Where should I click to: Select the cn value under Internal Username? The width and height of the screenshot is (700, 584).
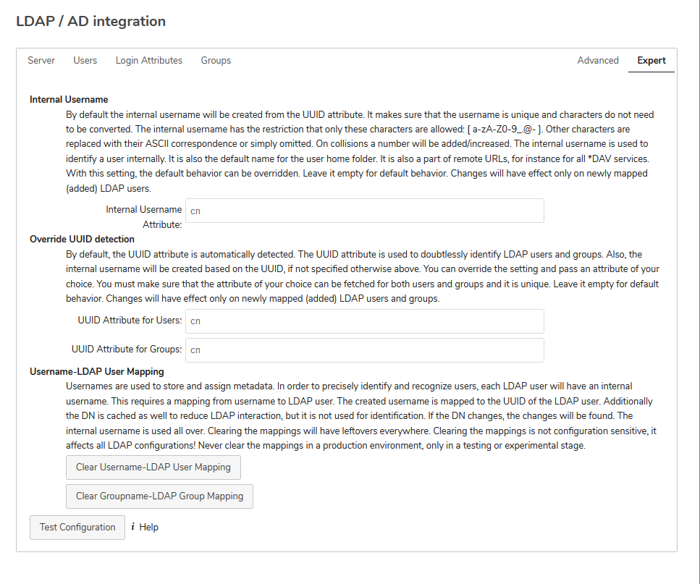tap(194, 210)
